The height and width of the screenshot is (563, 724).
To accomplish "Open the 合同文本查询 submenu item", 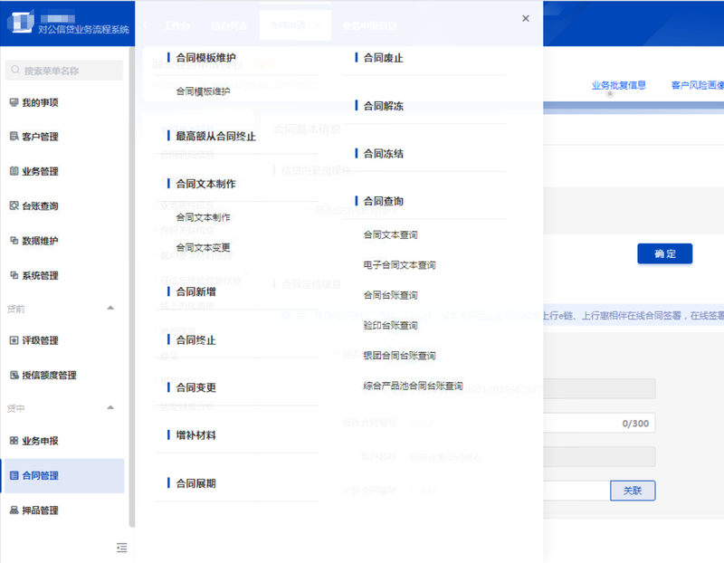I will pyautogui.click(x=390, y=234).
